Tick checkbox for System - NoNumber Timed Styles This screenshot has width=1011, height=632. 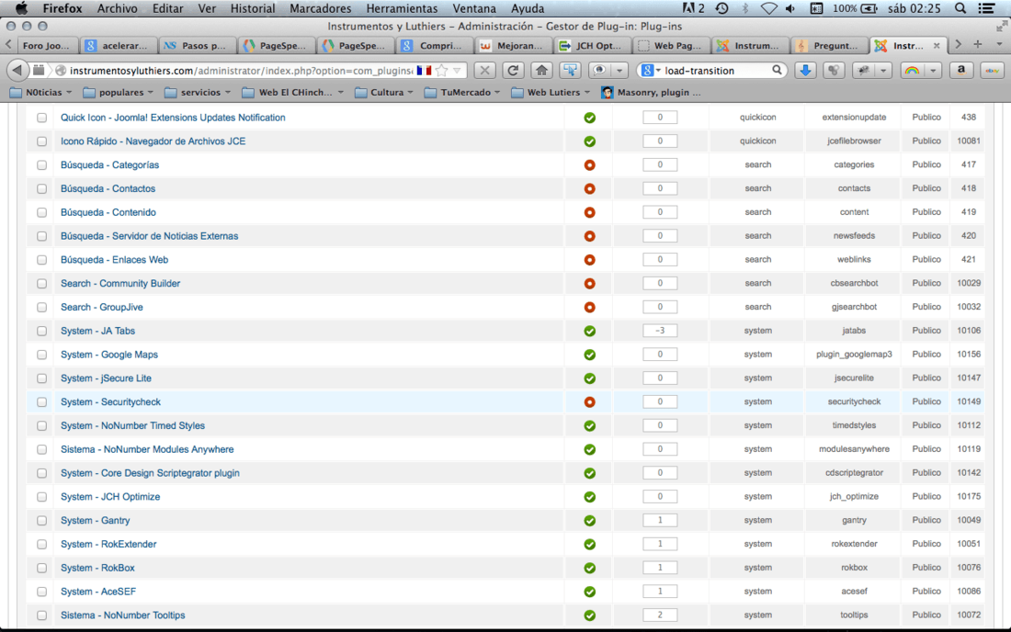[42, 426]
